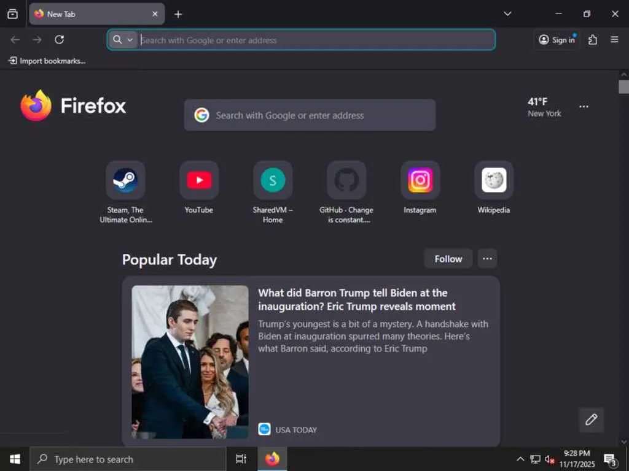The image size is (629, 471).
Task: Click the Firefox logo on the page
Action: pos(74,105)
